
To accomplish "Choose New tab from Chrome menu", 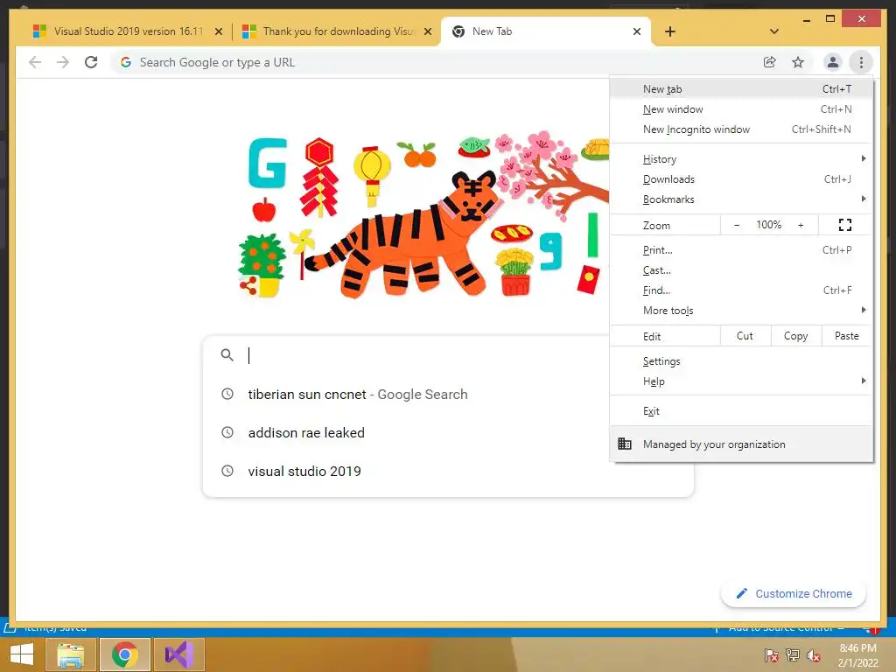I will 741,89.
